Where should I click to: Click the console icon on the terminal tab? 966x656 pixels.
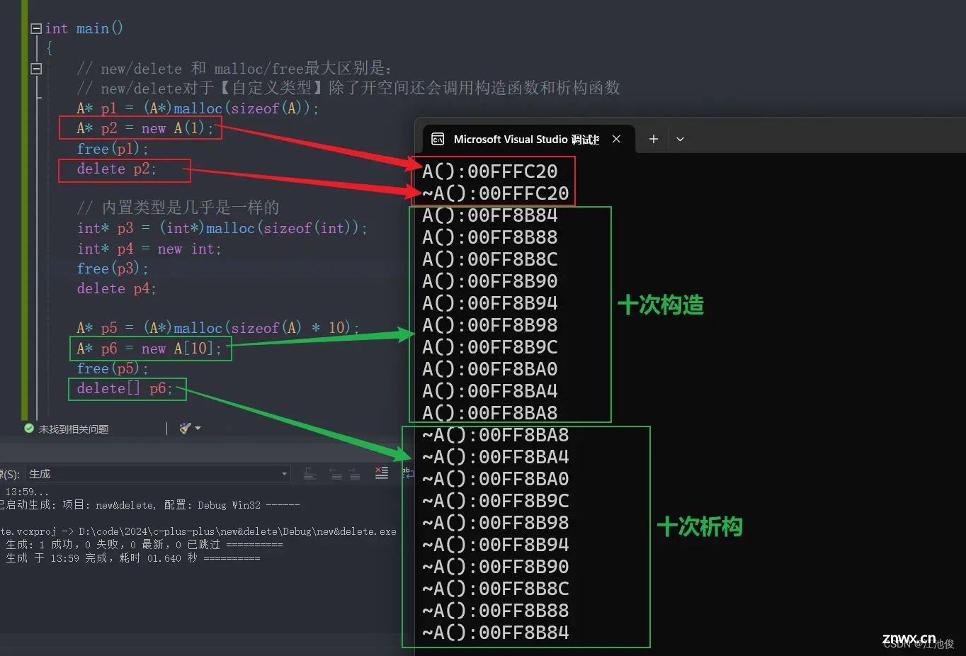tap(438, 139)
